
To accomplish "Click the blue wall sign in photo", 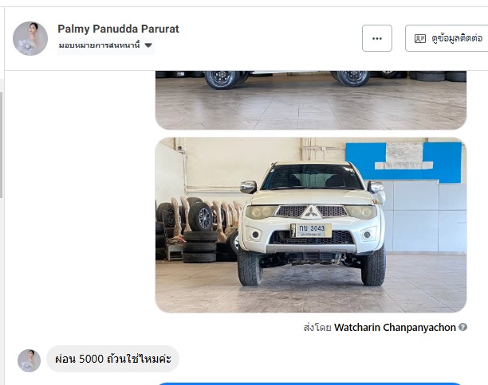I will pyautogui.click(x=403, y=162).
